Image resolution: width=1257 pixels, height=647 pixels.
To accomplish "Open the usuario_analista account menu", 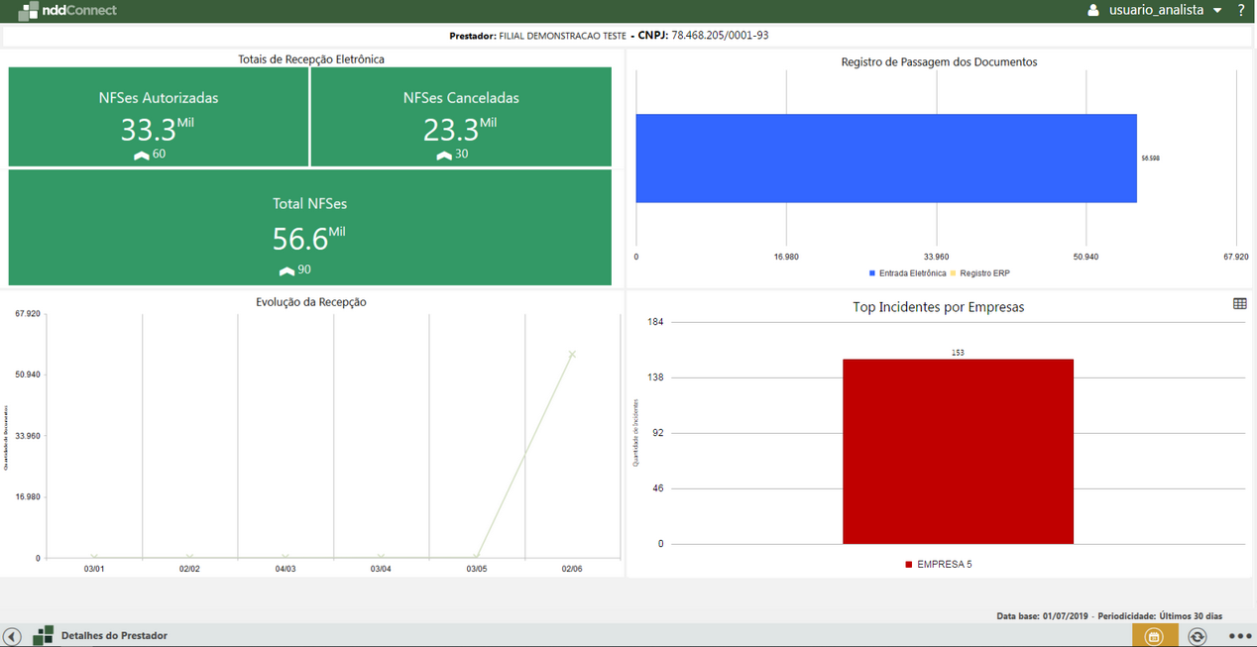I will point(1156,10).
